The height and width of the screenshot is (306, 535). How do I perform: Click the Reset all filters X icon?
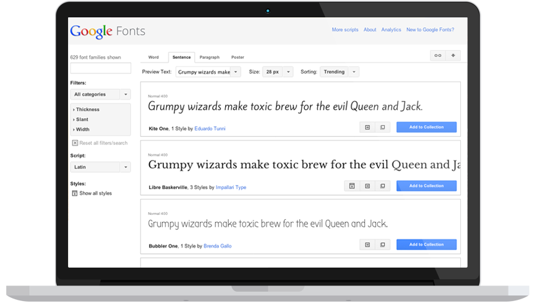75,143
